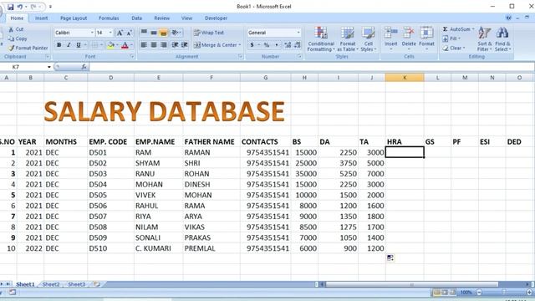
Task: Toggle bold formatting
Action: [x=59, y=45]
